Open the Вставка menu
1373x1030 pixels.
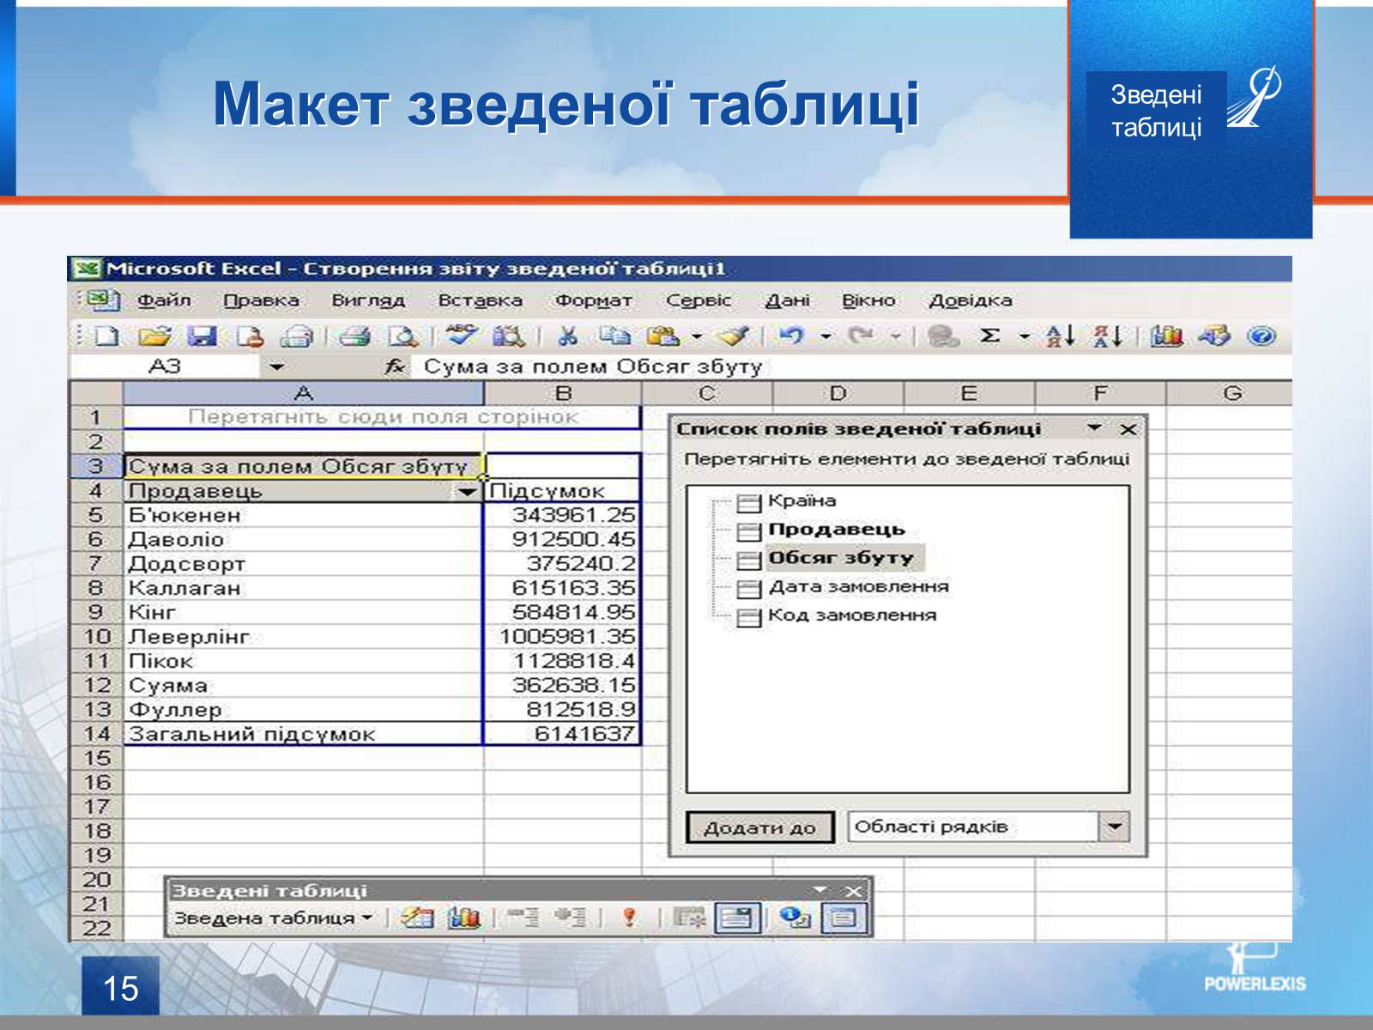pyautogui.click(x=481, y=300)
